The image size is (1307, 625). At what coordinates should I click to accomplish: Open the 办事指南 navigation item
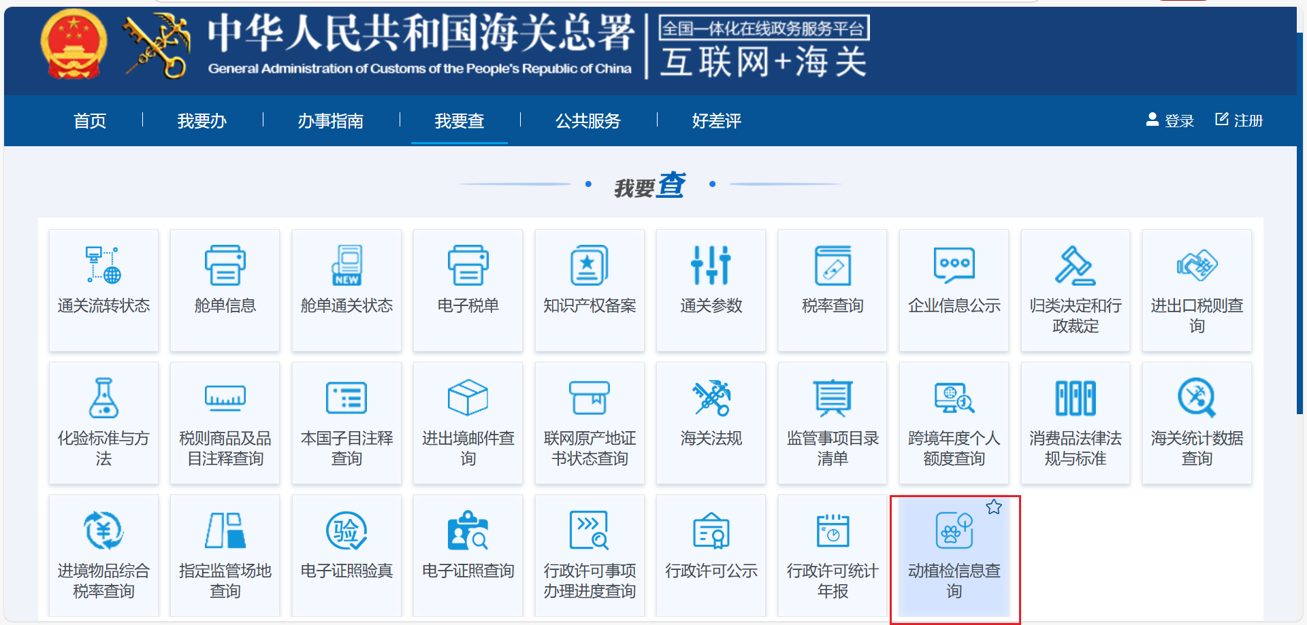pyautogui.click(x=330, y=121)
